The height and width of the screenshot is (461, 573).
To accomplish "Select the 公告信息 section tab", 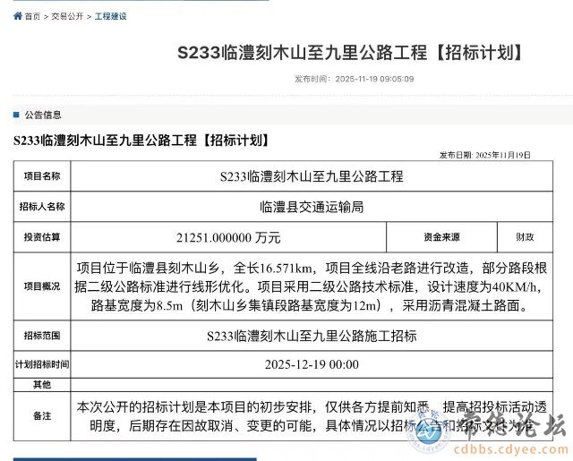I will (43, 115).
